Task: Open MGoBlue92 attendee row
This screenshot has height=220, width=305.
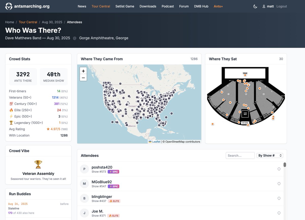Action: click(x=180, y=184)
